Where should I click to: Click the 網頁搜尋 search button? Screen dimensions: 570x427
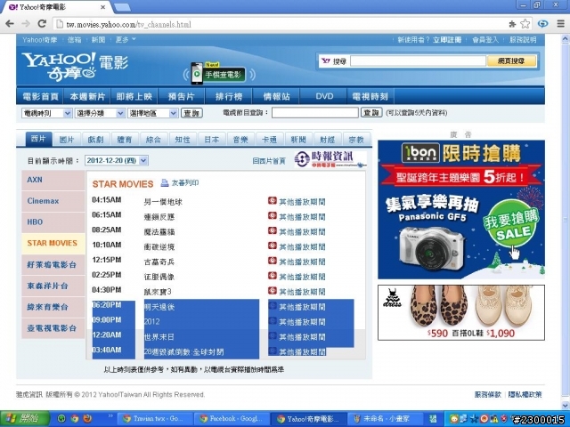(511, 61)
